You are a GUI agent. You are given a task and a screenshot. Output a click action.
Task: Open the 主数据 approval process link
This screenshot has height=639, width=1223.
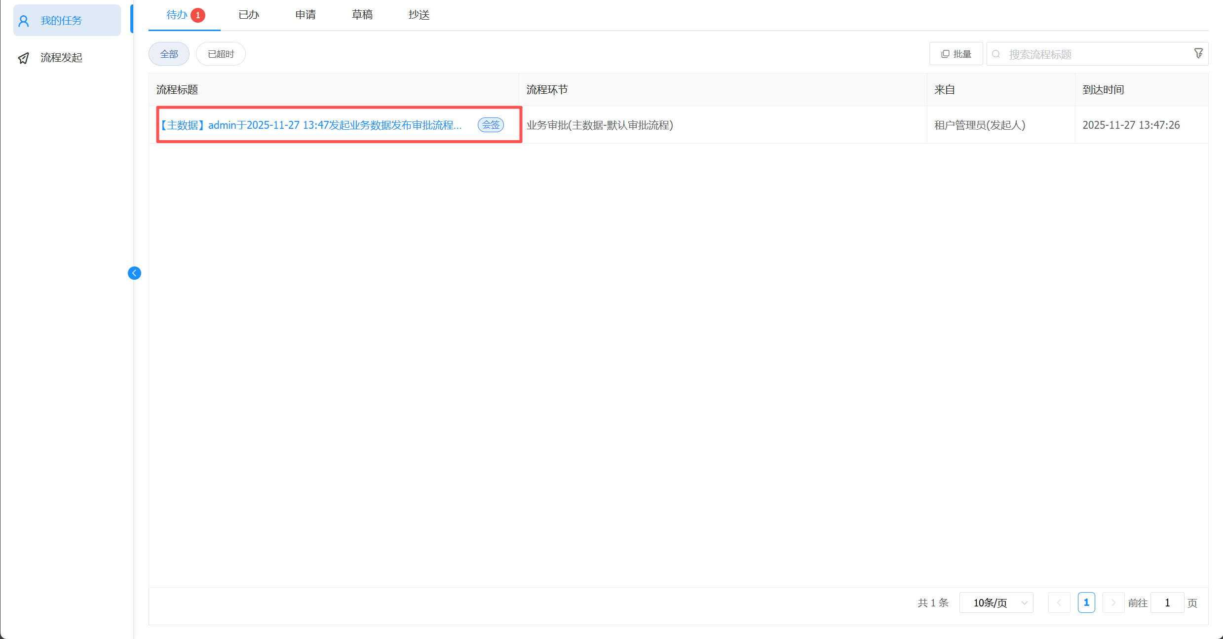[311, 125]
